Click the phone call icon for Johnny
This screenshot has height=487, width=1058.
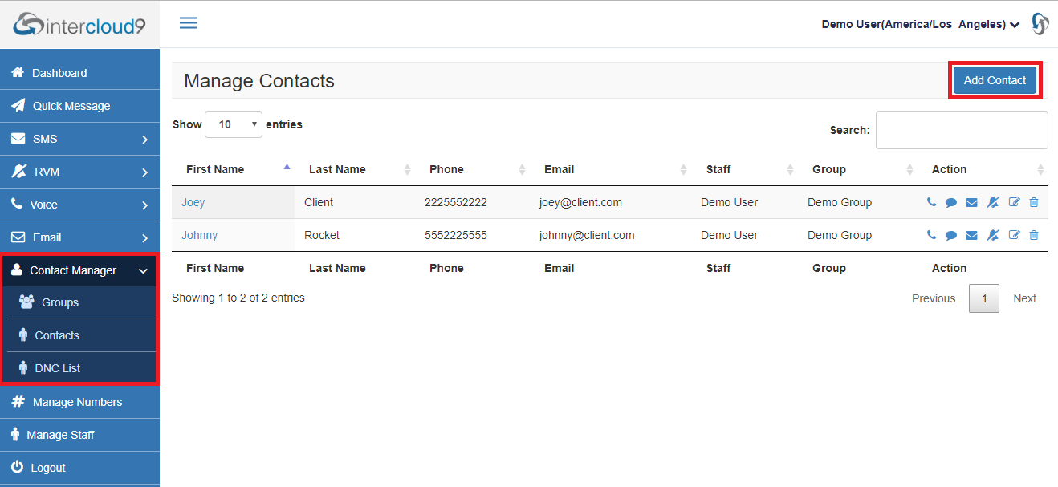(x=931, y=235)
